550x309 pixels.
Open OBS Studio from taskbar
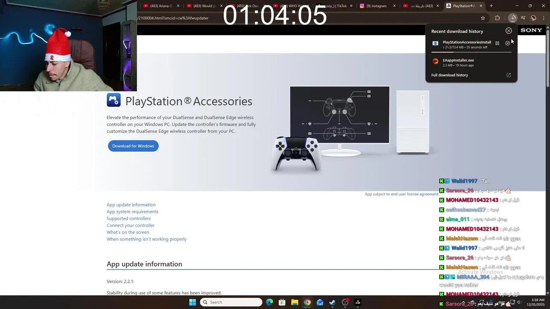[x=345, y=302]
